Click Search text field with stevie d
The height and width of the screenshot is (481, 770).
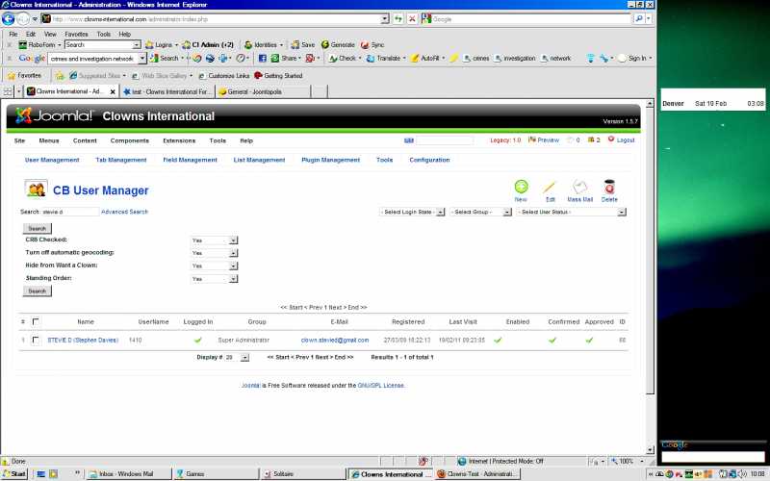coord(70,212)
